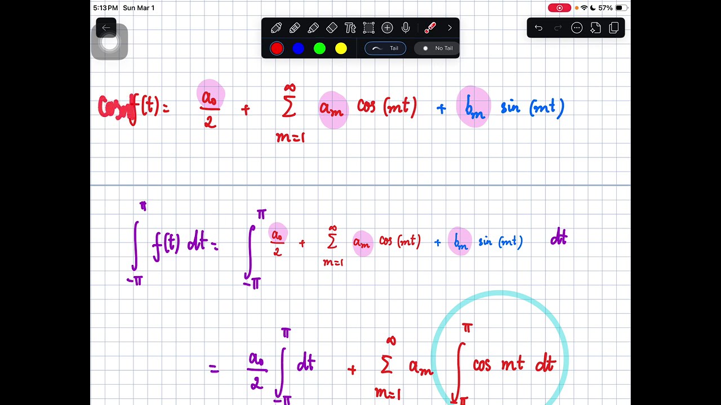Screen dimensions: 721x405
Task: Tap the Wi-Fi status icon
Action: 584,8
